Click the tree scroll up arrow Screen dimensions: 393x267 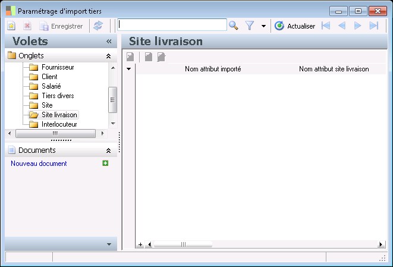(x=113, y=68)
